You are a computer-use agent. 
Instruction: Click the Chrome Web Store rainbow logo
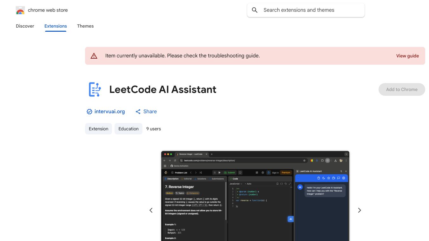(20, 10)
